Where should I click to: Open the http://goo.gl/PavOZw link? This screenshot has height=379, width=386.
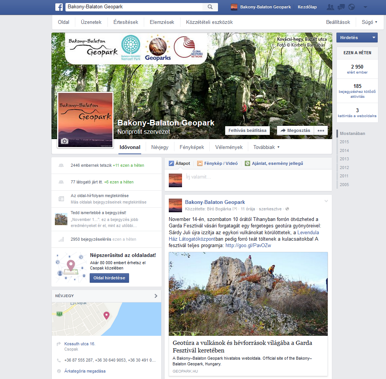[x=248, y=246]
